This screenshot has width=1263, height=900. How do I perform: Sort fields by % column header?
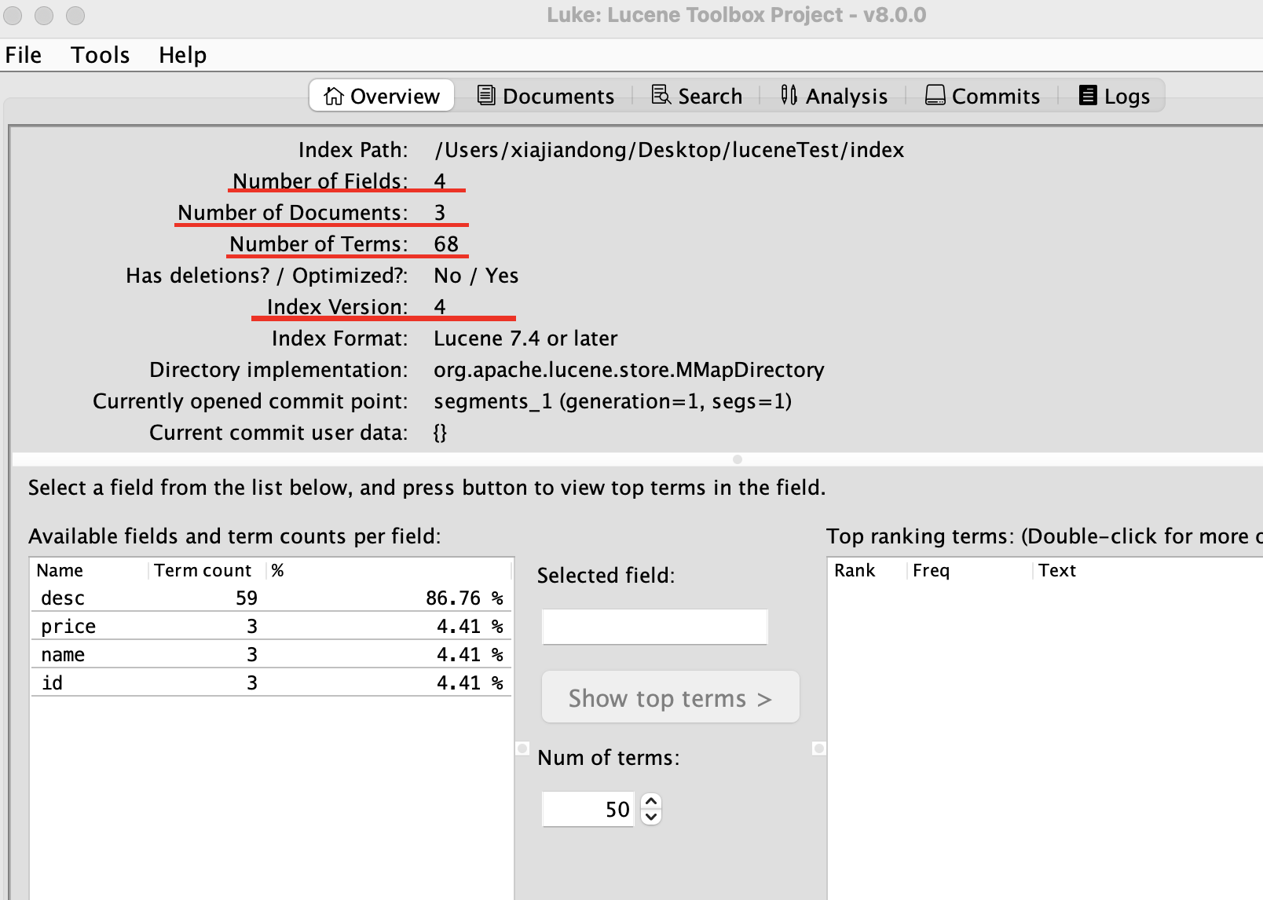pyautogui.click(x=389, y=570)
